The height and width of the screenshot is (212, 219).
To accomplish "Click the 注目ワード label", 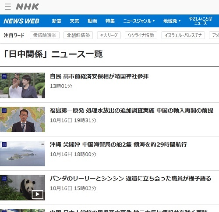I will click(x=14, y=35).
